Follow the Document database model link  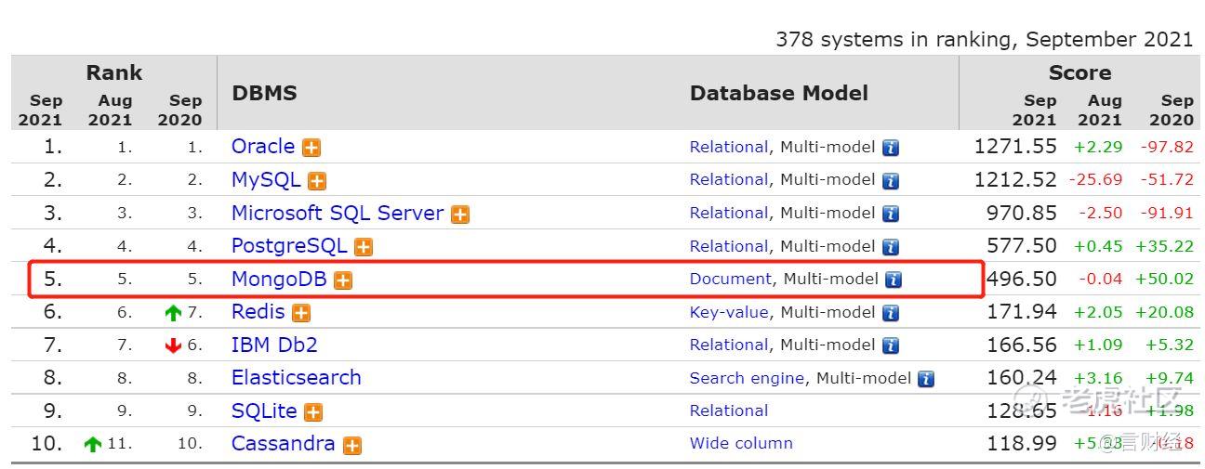click(x=731, y=279)
